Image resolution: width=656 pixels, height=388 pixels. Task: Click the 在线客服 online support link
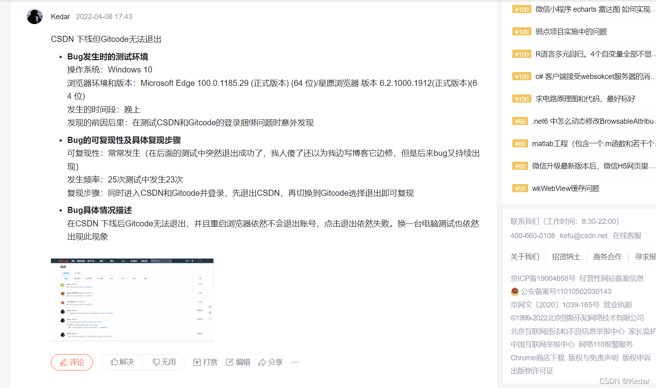627,235
